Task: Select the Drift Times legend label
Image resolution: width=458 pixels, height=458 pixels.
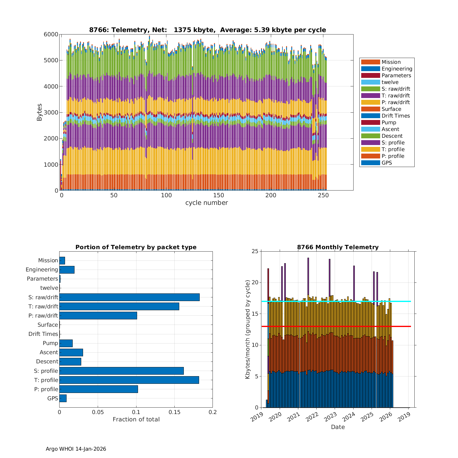Action: point(395,116)
